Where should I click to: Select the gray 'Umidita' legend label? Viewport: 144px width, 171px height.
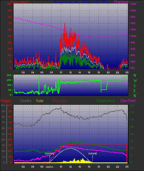[x=26, y=101]
